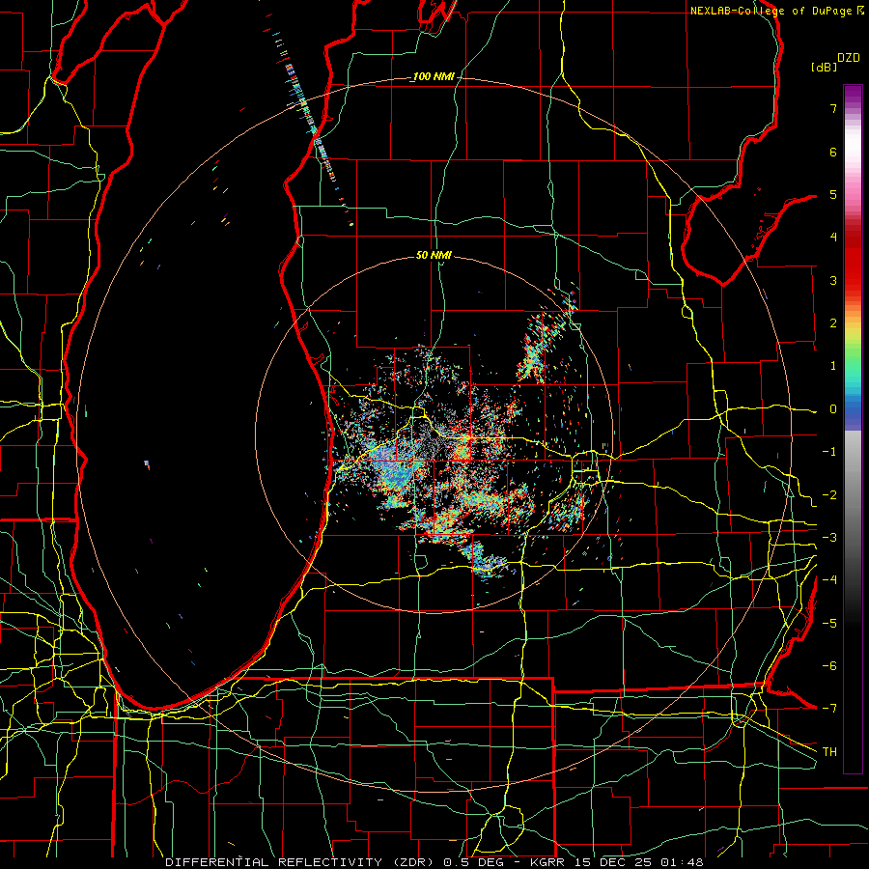
Task: Click the 3 value on color scale
Action: click(833, 280)
